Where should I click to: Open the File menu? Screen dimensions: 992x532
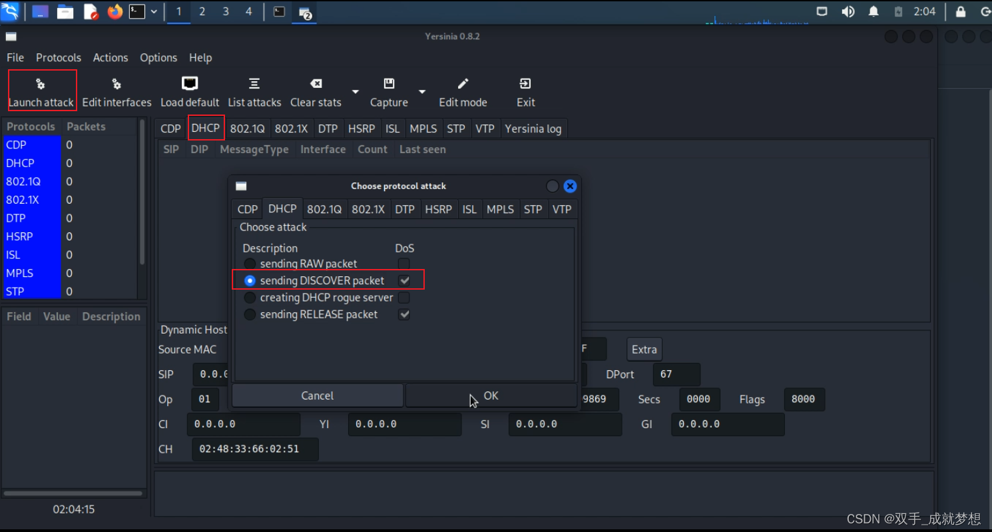(x=15, y=58)
